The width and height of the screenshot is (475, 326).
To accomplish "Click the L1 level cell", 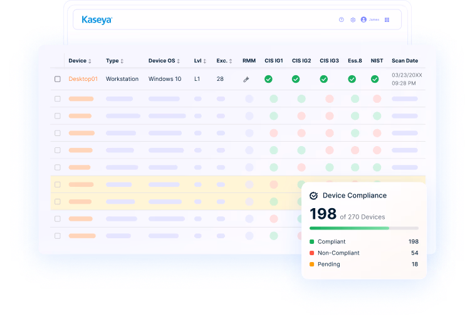I will [197, 79].
